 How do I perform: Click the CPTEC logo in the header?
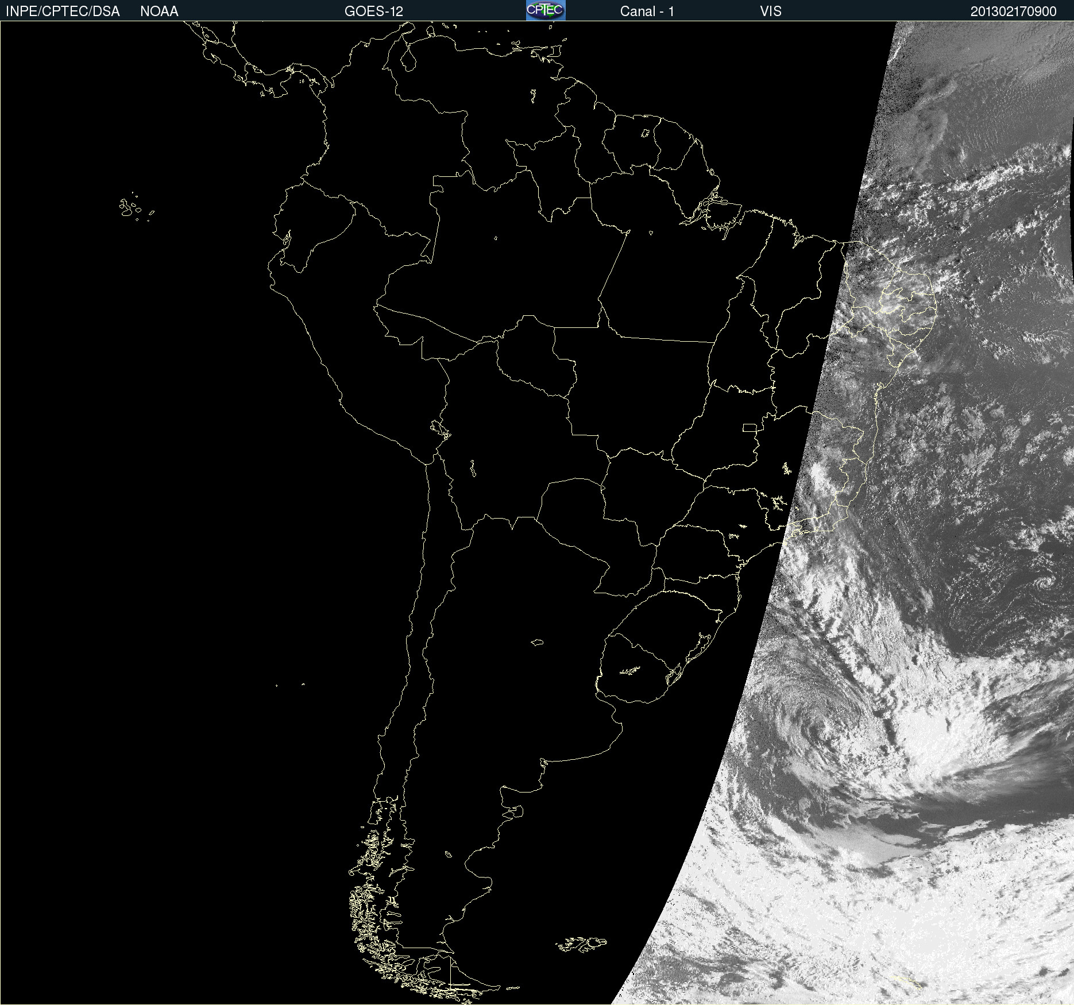pyautogui.click(x=546, y=10)
